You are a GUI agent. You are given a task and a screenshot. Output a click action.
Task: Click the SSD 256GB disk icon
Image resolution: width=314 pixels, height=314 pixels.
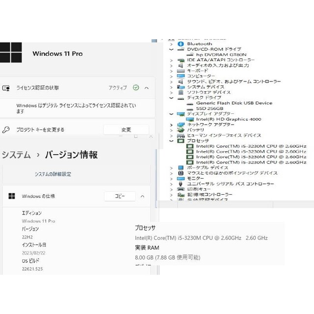(190, 109)
